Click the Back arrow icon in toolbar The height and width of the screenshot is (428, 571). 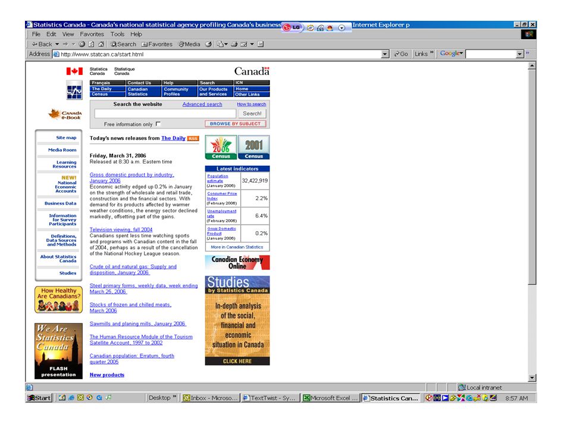34,44
